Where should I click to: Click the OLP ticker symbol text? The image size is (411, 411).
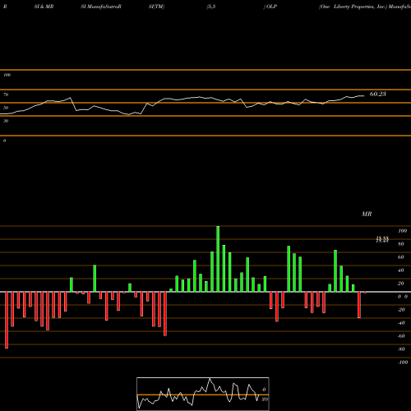[272, 7]
